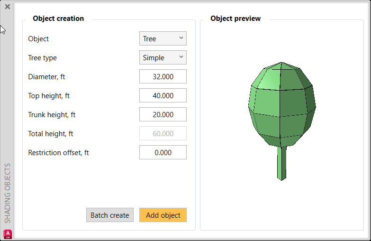
Task: Focus the Trunk height input box
Action: [x=163, y=115]
